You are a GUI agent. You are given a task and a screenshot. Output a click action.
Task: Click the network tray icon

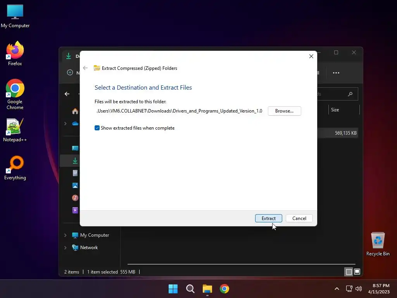[349, 289]
